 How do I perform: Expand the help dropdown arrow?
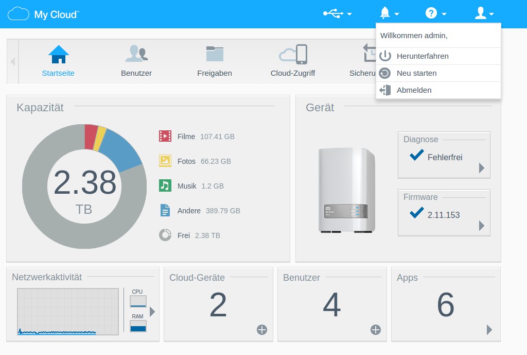point(444,14)
